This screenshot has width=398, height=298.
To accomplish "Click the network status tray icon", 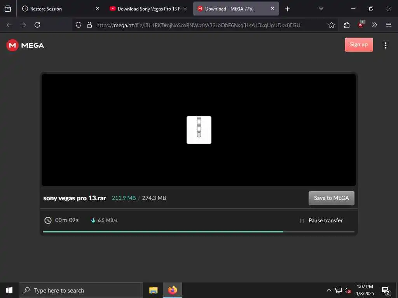I will tap(339, 290).
